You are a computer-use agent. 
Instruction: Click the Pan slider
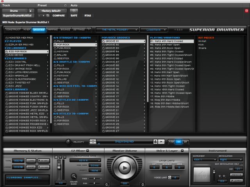[x=95, y=183]
